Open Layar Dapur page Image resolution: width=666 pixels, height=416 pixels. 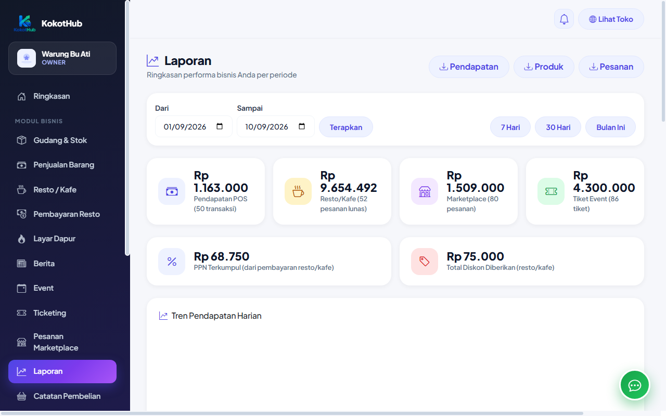(62, 239)
